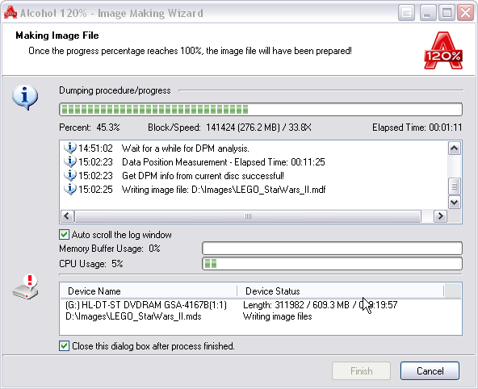Click log horizontal scrollbar left arrow
478x389 pixels.
pos(67,216)
